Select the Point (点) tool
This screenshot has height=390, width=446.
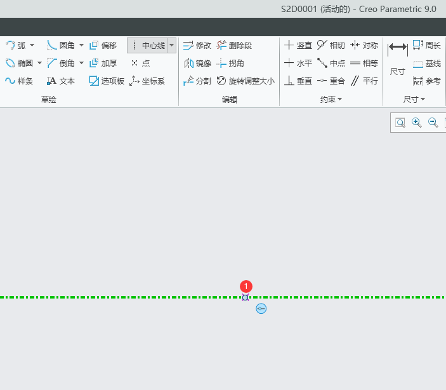[x=140, y=63]
